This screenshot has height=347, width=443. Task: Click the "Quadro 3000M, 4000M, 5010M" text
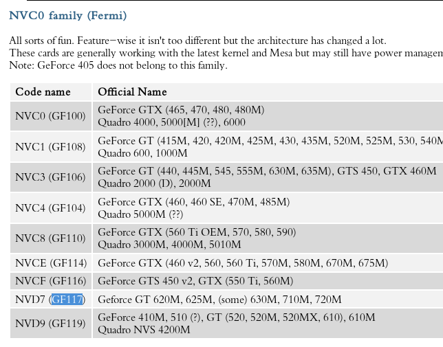(169, 245)
